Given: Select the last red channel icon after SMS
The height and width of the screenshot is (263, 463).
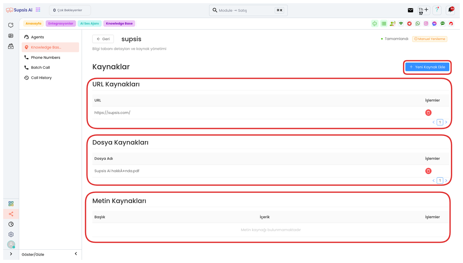Looking at the screenshot, I should point(451,23).
